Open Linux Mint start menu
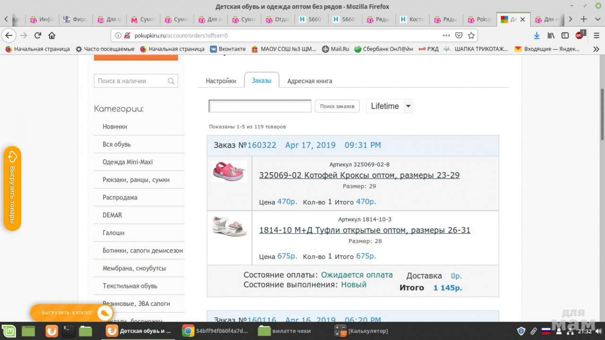The height and width of the screenshot is (340, 605). click(9, 331)
